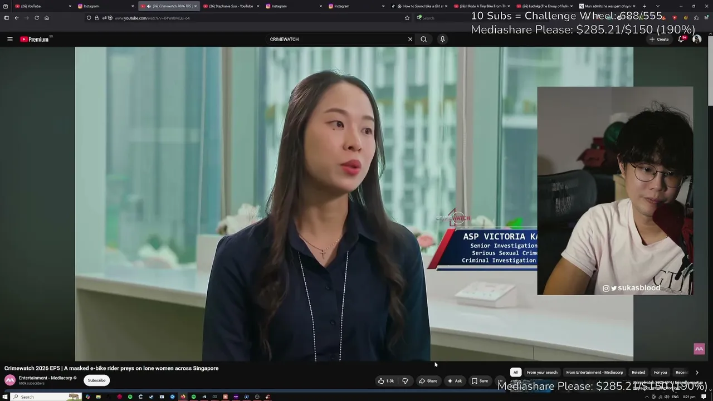Open the Windows Start menu
Image resolution: width=713 pixels, height=401 pixels.
click(x=4, y=397)
